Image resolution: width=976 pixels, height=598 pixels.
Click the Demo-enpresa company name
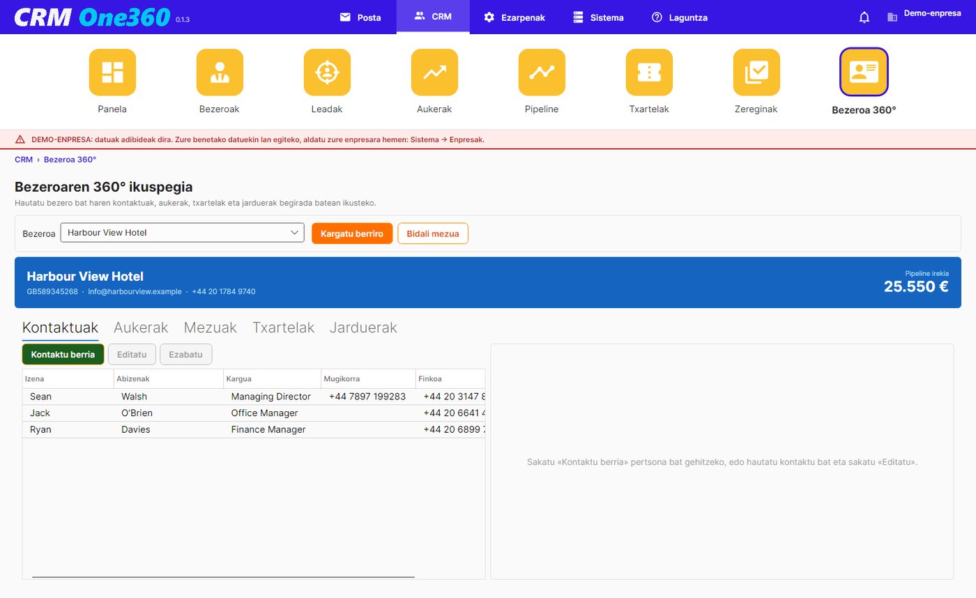(x=932, y=13)
